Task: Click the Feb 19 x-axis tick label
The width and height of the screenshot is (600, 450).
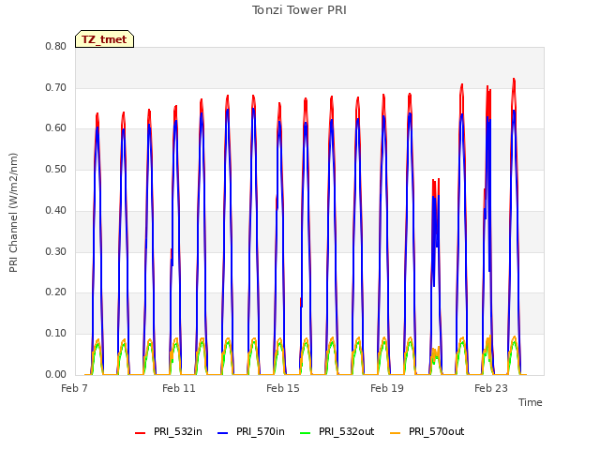Action: click(387, 388)
